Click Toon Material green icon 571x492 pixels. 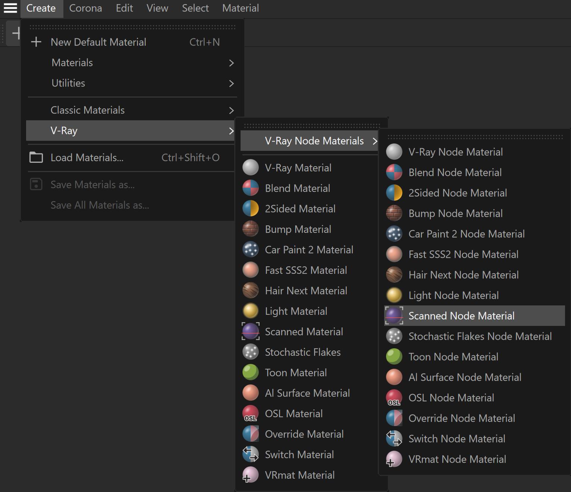click(251, 372)
